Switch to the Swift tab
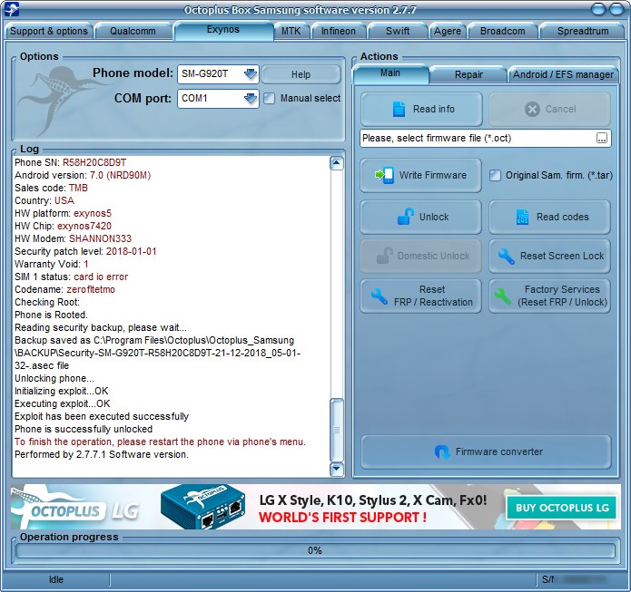 click(x=398, y=31)
